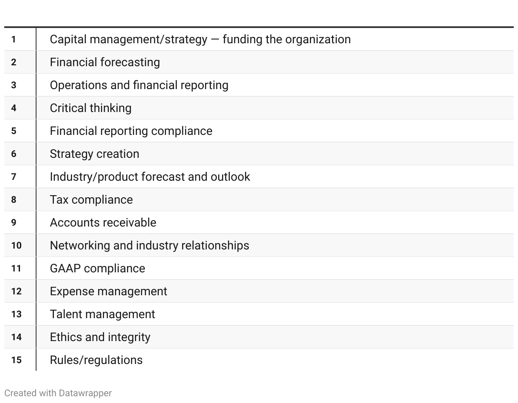The height and width of the screenshot is (403, 518).
Task: Select the 'Rules/regulations' row
Action: tap(259, 360)
